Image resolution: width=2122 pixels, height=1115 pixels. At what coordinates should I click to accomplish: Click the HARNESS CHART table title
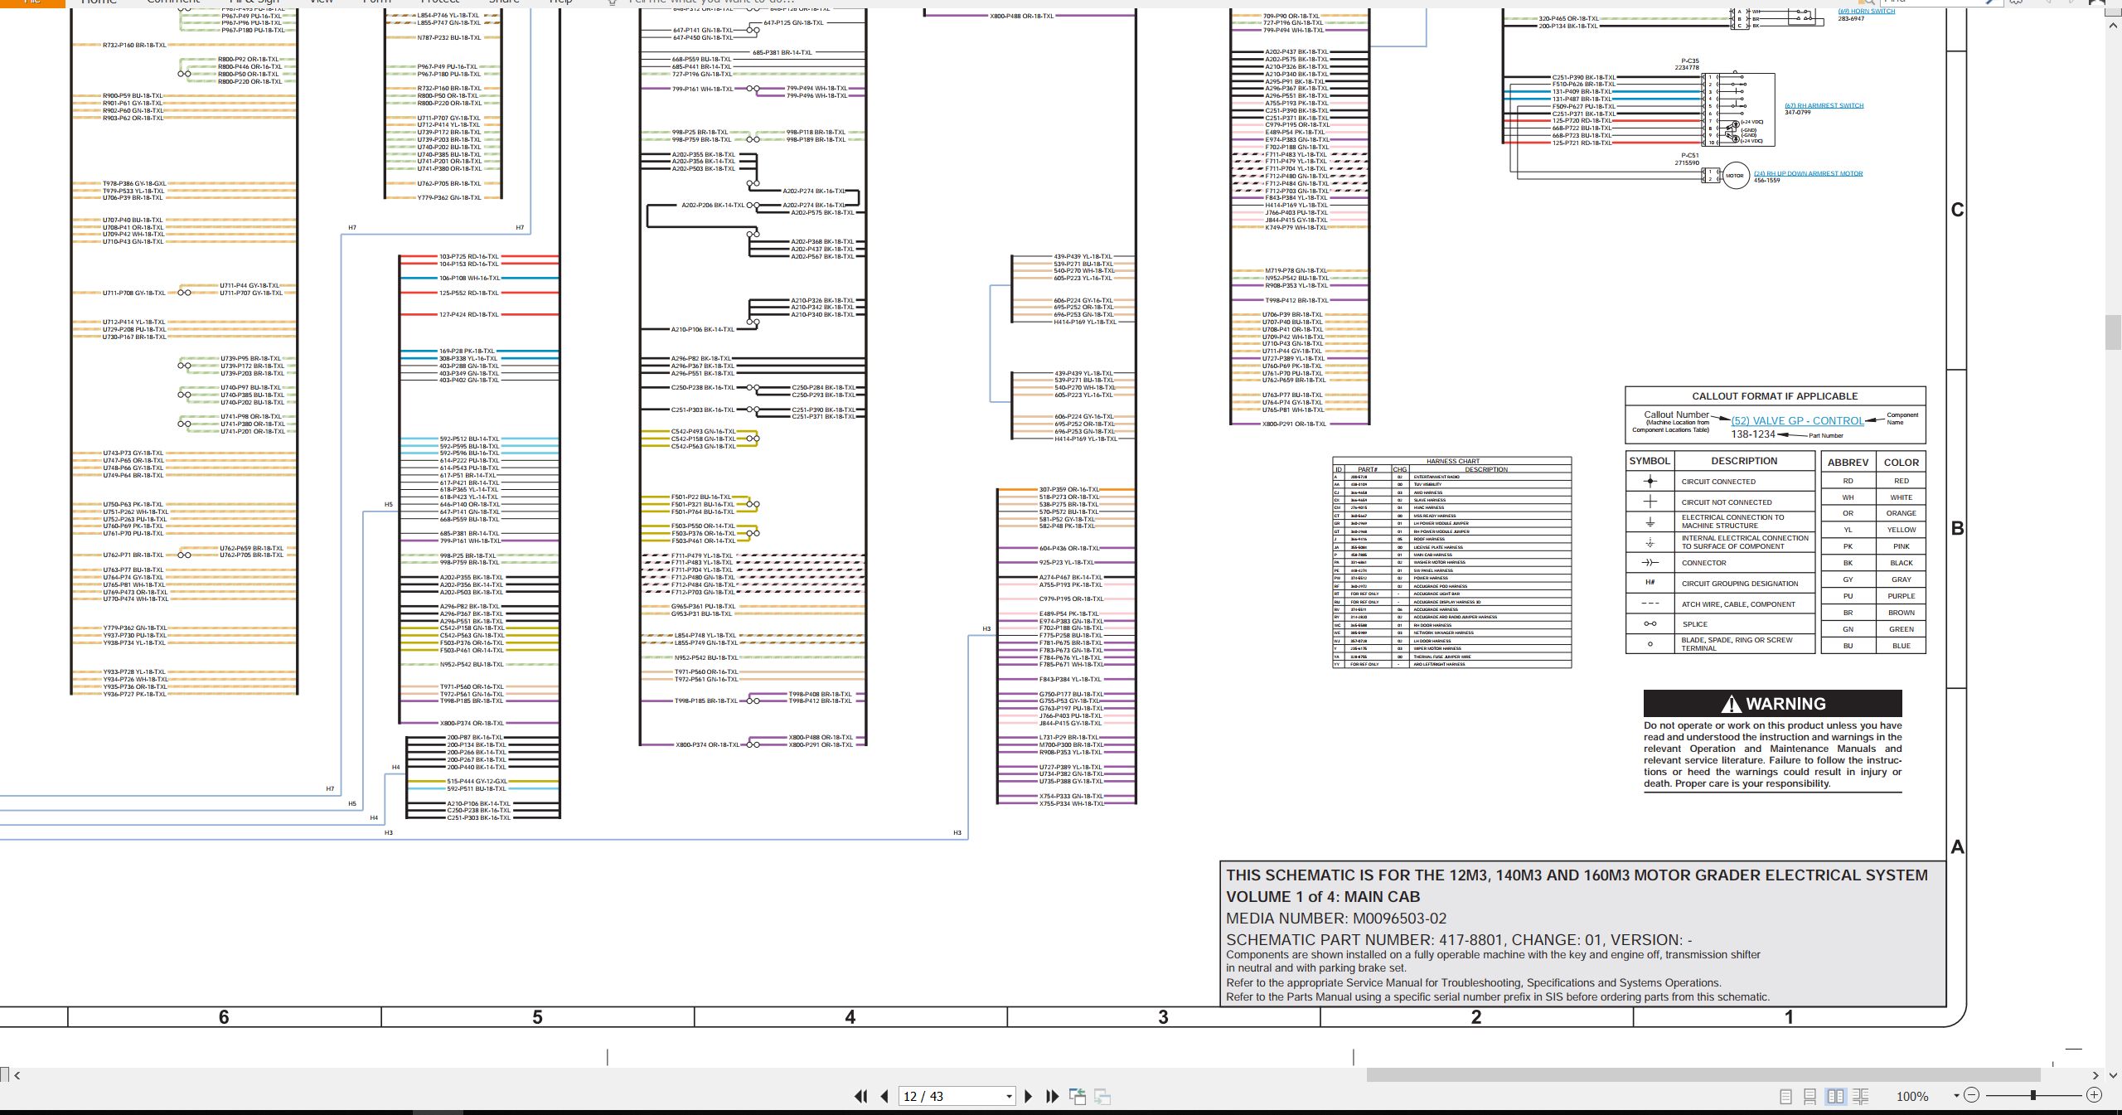[x=1452, y=461]
